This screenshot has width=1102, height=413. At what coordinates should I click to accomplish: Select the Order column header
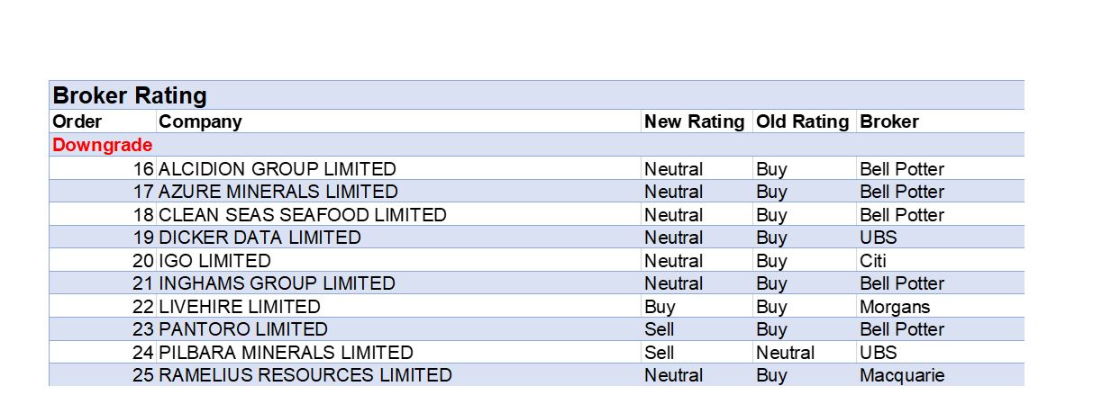[x=77, y=121]
